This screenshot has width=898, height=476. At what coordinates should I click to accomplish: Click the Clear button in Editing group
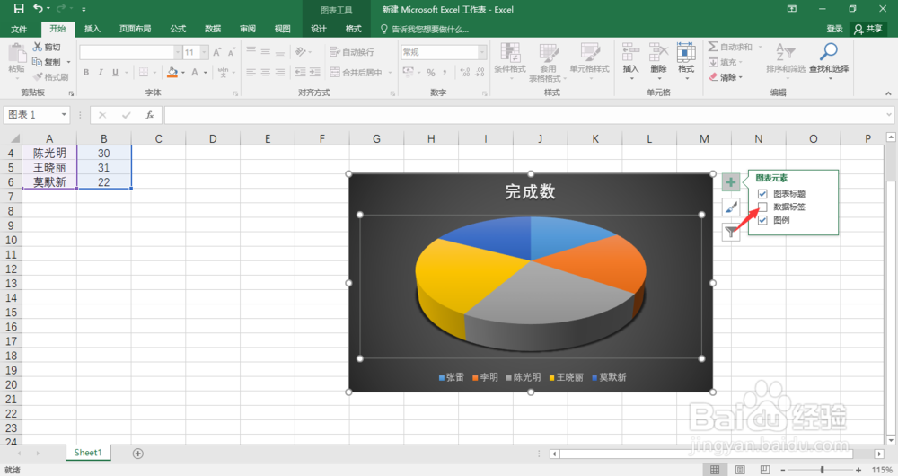point(726,77)
